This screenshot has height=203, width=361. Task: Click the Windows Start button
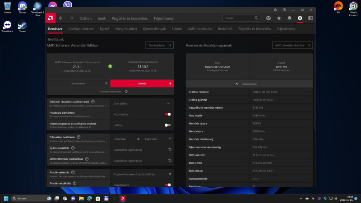(x=6, y=198)
